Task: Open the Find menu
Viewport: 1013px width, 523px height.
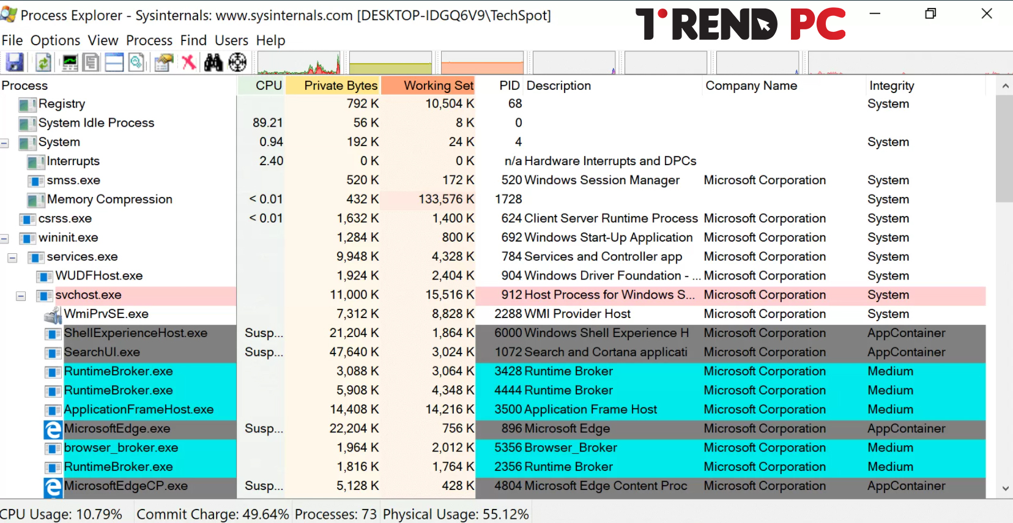Action: 193,40
